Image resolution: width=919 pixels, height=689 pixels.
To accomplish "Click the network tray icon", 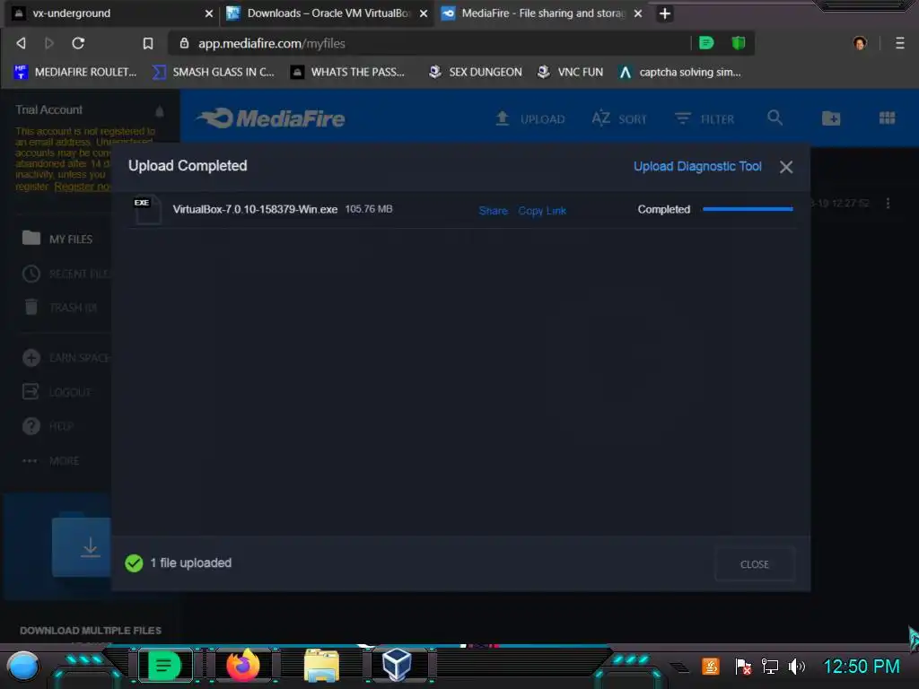I will pyautogui.click(x=769, y=667).
